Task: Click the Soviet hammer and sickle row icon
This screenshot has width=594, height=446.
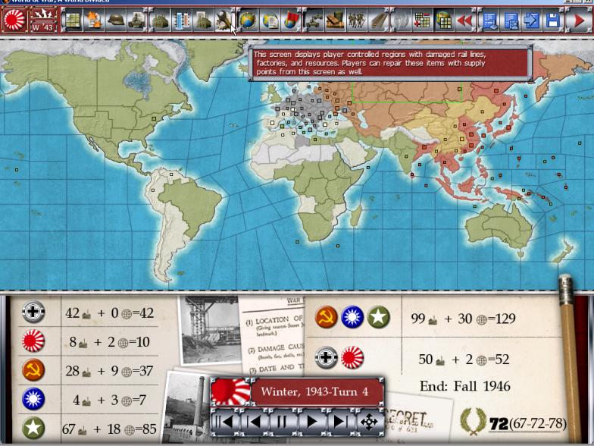Action: [x=33, y=370]
